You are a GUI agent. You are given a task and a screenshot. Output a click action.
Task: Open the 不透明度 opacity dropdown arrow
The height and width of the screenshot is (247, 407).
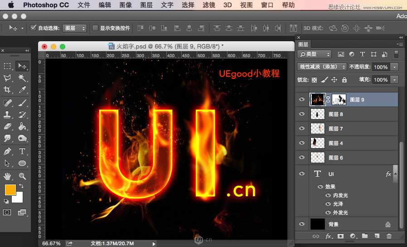394,67
